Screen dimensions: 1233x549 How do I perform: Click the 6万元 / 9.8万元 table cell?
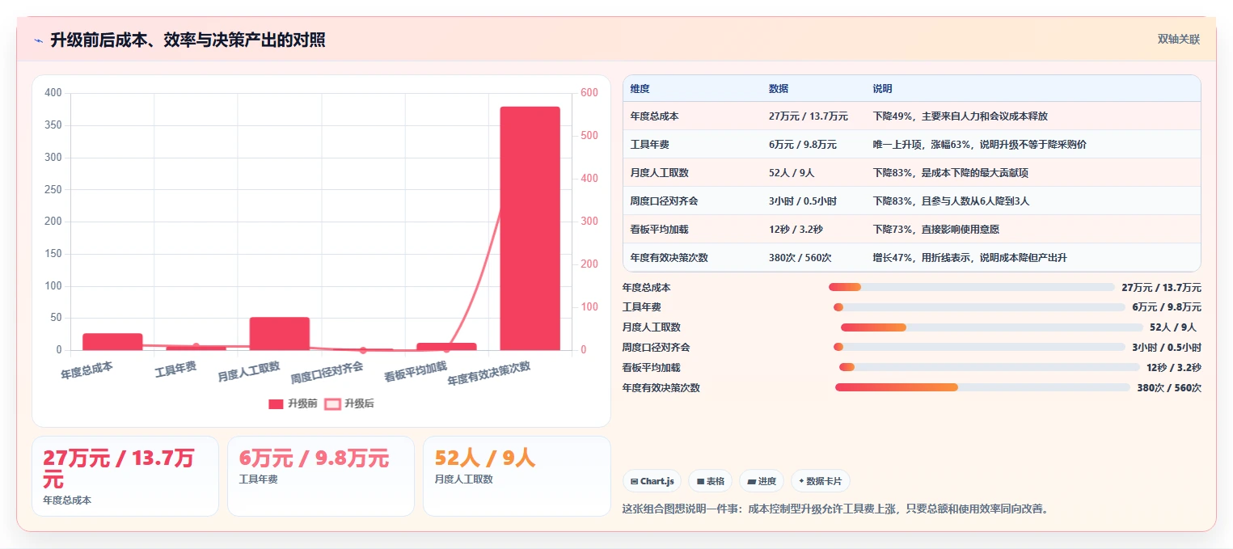pos(803,145)
